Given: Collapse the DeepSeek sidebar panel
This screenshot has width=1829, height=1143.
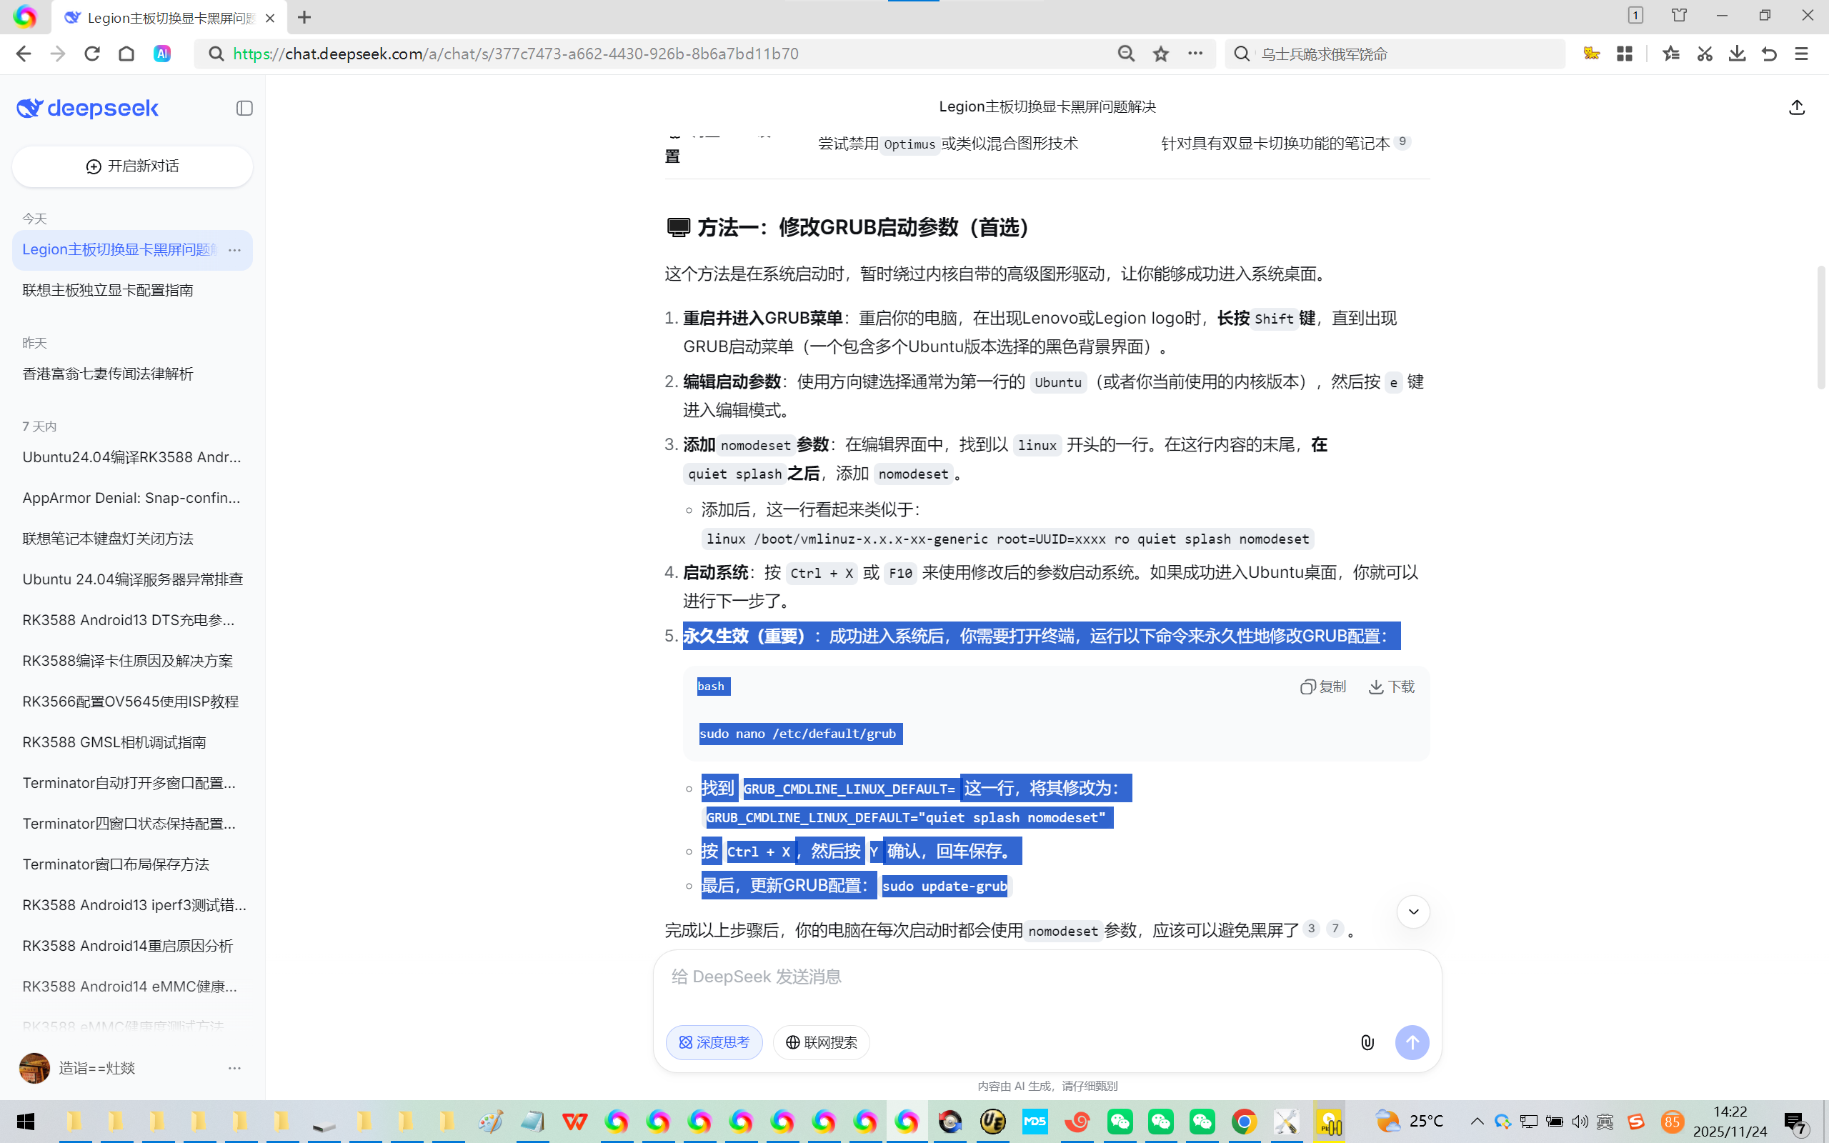Looking at the screenshot, I should coord(244,108).
